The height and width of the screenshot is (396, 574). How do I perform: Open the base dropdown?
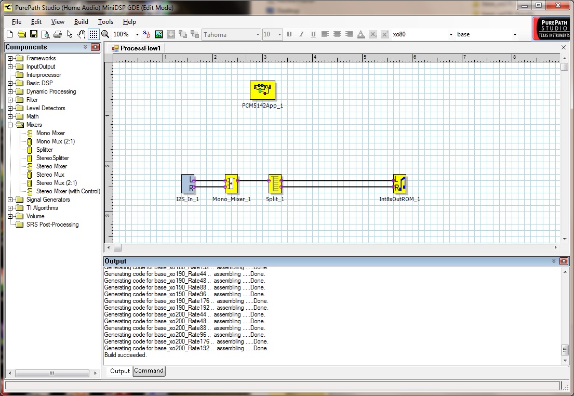click(515, 34)
